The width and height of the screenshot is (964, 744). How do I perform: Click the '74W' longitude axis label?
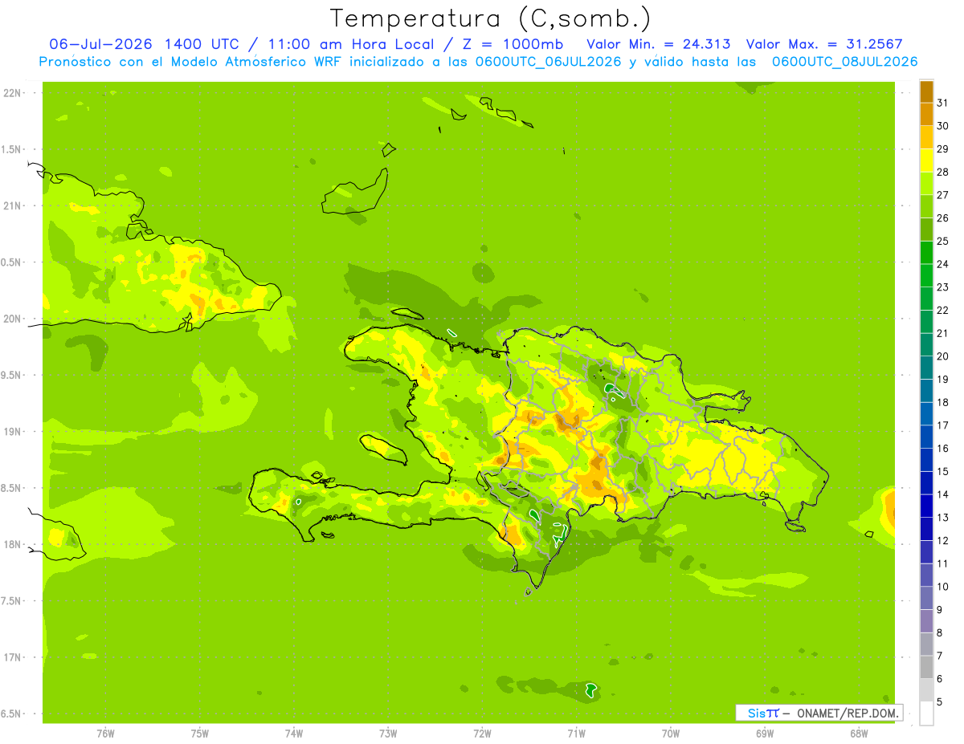click(x=294, y=733)
